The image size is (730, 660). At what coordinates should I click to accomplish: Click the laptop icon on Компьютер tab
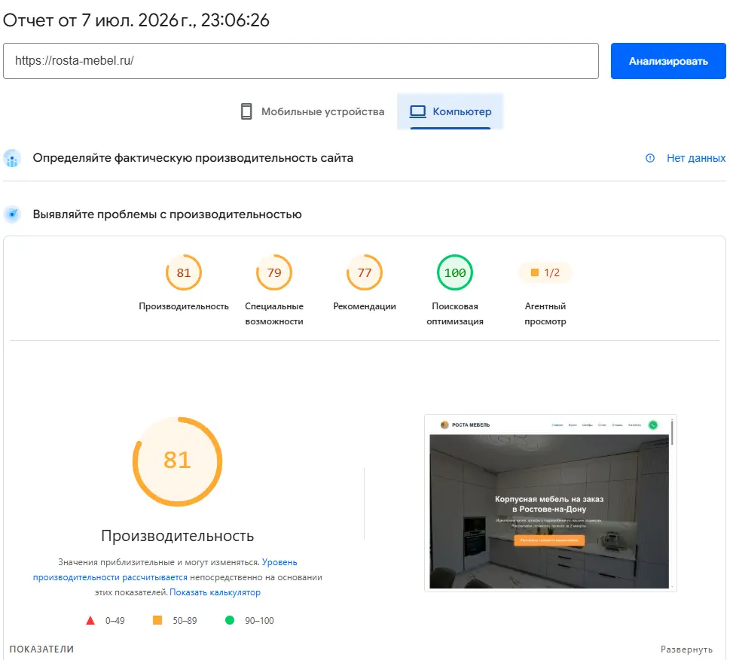[x=417, y=111]
